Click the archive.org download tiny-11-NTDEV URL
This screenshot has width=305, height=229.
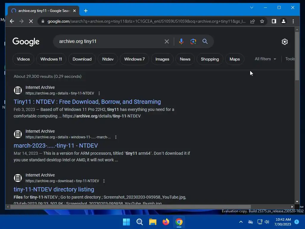(62, 181)
